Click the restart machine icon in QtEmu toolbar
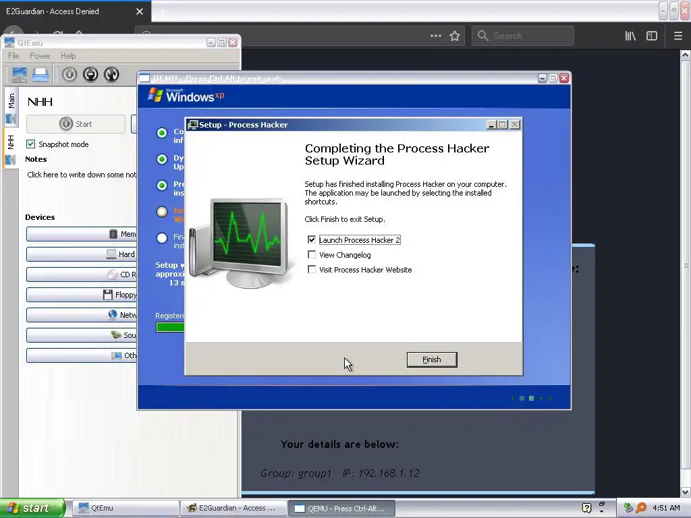 coord(111,74)
